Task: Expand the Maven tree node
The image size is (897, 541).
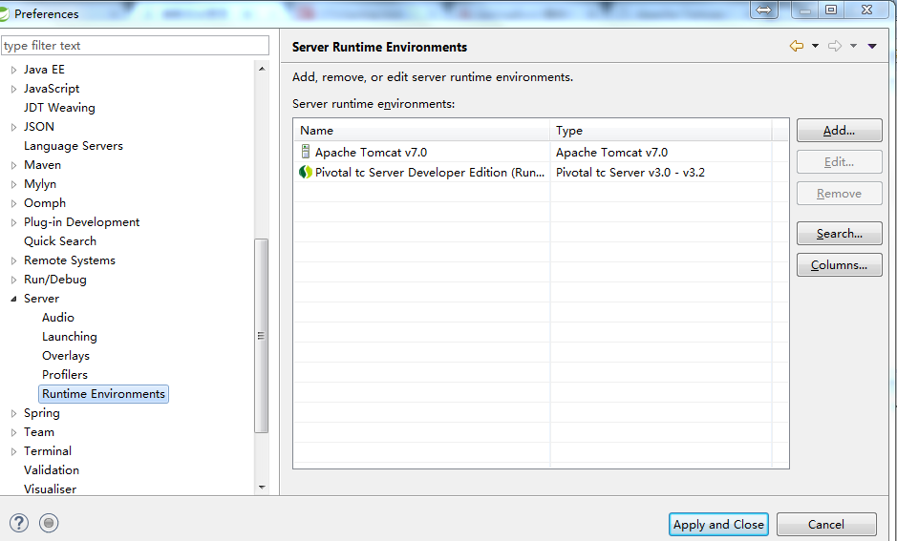Action: [13, 165]
